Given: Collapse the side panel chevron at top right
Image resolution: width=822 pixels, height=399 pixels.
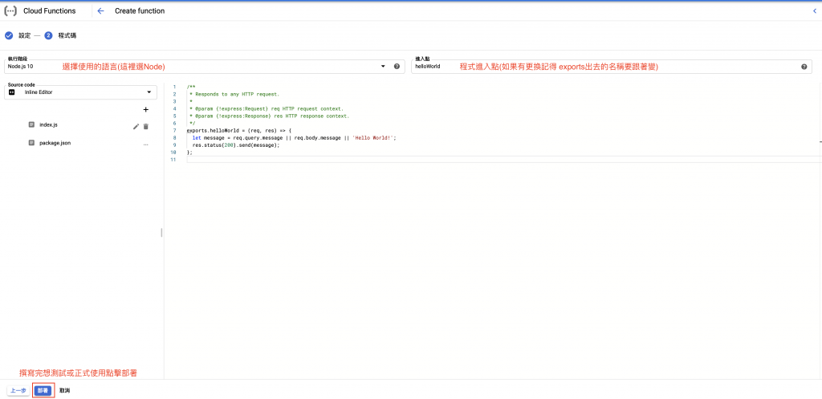Looking at the screenshot, I should (x=814, y=11).
